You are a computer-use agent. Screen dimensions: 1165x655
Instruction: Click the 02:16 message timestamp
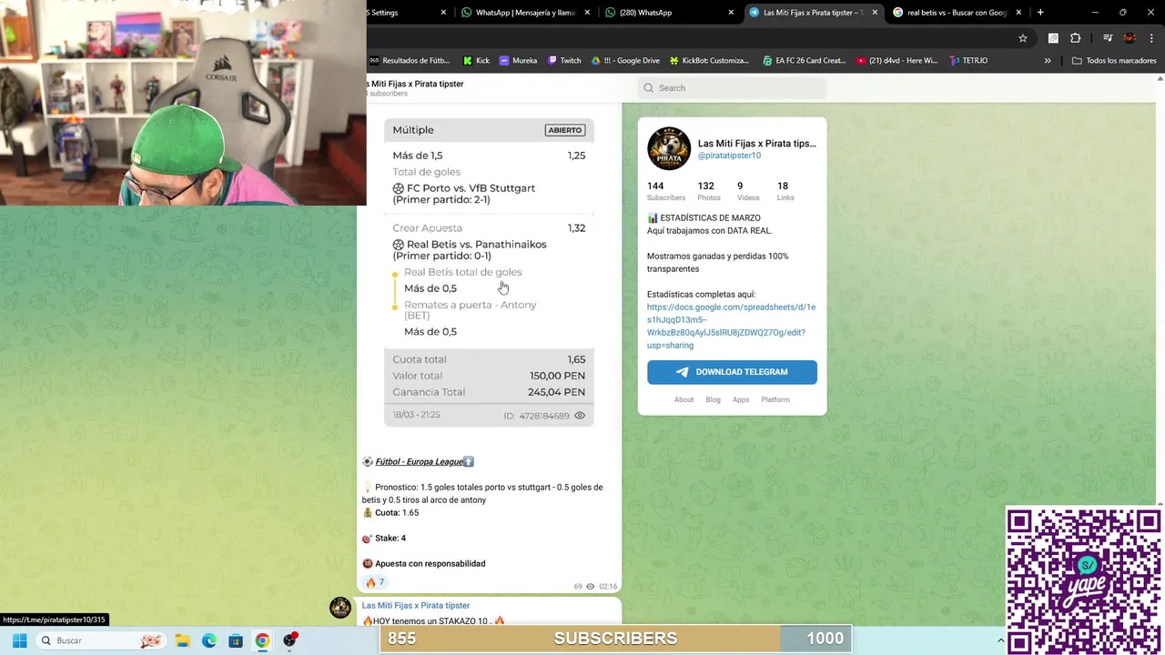point(608,587)
